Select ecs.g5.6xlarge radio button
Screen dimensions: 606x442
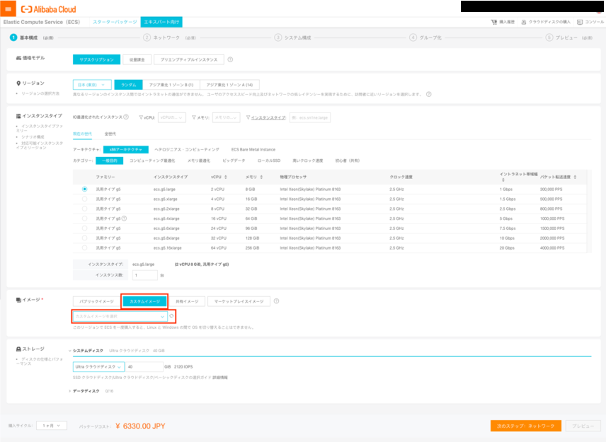click(84, 228)
